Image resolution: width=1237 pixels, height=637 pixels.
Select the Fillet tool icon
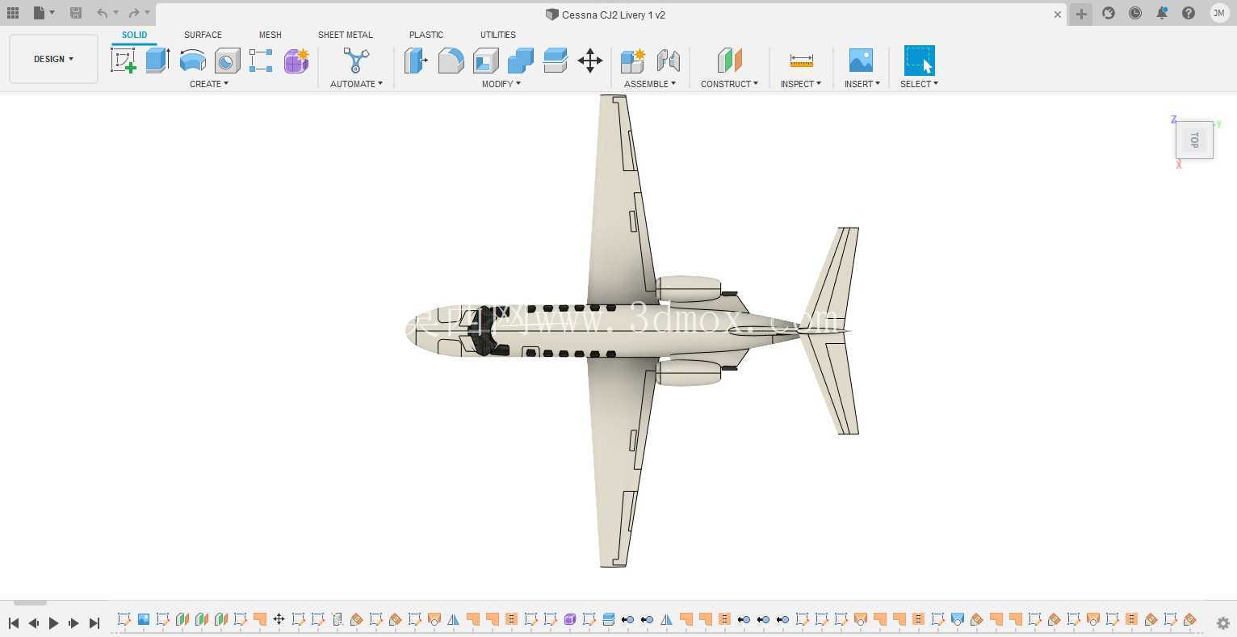pos(451,61)
